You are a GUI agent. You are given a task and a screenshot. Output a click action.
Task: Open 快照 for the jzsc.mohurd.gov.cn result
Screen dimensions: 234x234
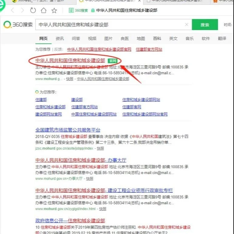pyautogui.click(x=100, y=148)
